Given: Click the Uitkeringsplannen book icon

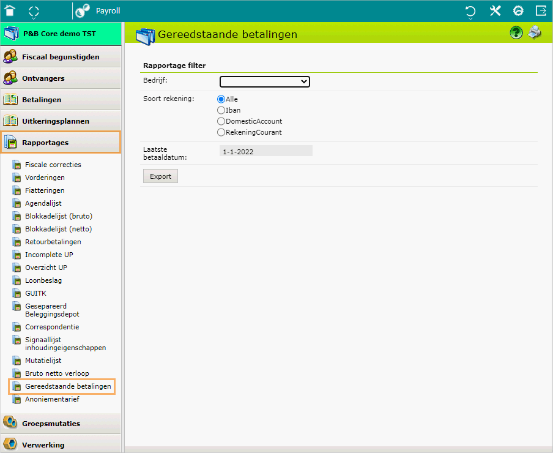Looking at the screenshot, I should point(10,121).
